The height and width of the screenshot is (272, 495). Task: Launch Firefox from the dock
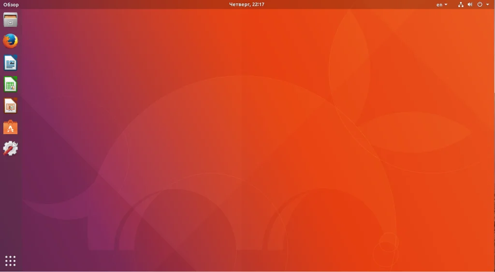pos(11,41)
